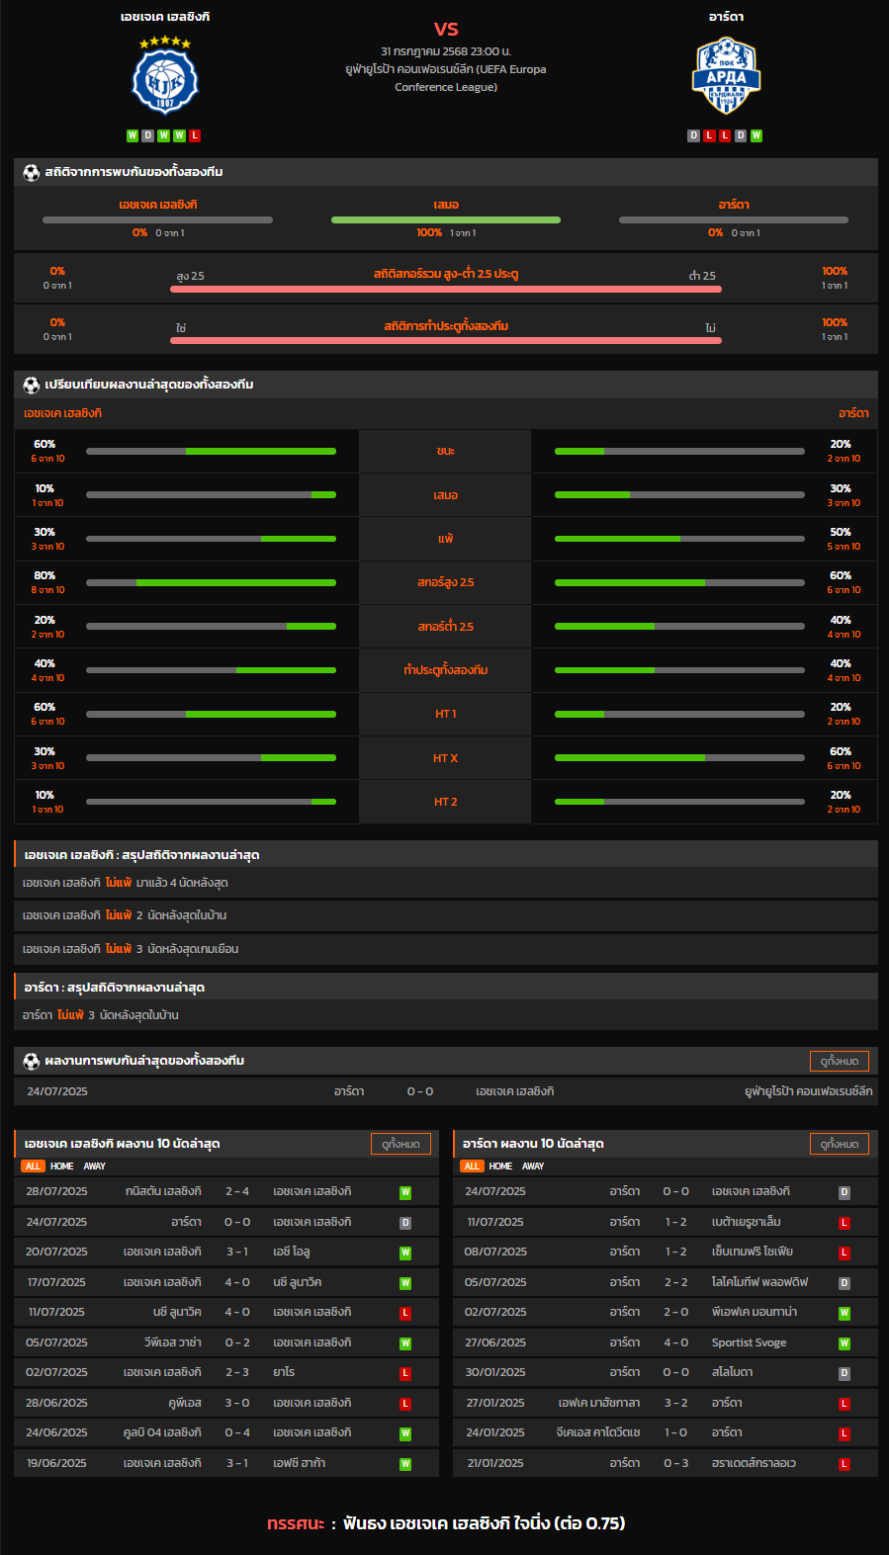The height and width of the screenshot is (1555, 889).
Task: Click the D badge on Arda 24/07/2025 row
Action: point(845,1192)
